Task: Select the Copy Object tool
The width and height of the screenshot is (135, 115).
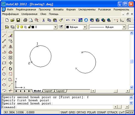Action: coord(10,41)
